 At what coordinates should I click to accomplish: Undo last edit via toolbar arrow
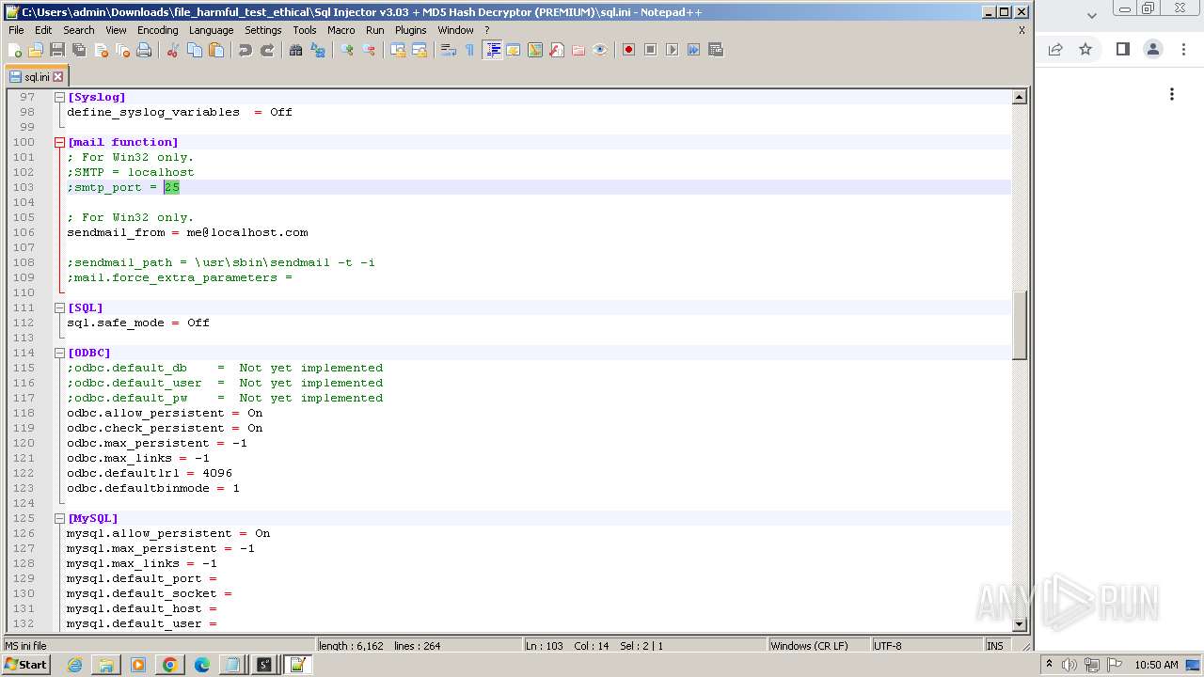coord(246,50)
